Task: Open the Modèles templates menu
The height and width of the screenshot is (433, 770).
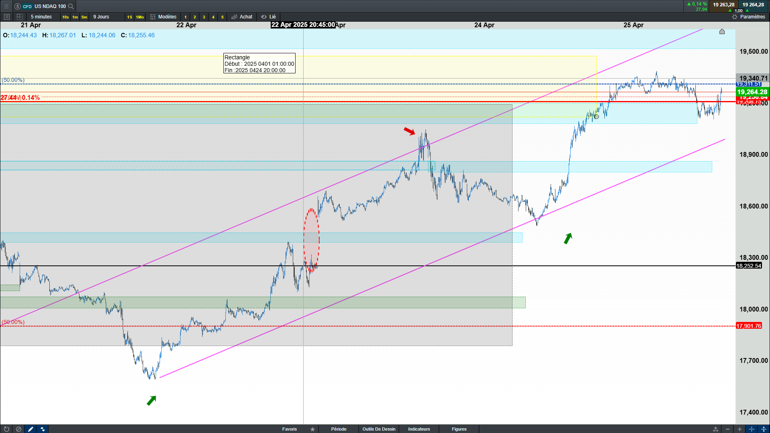Action: (x=163, y=17)
